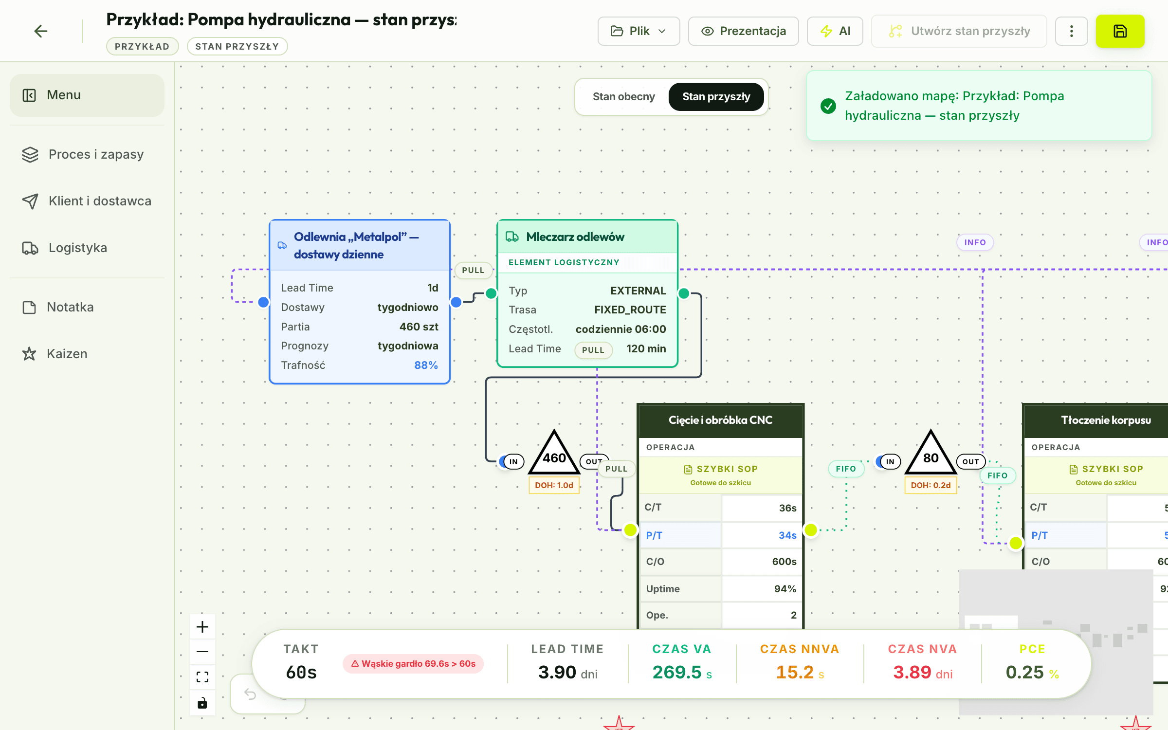Save the map with the yellow disk icon
Screen dimensions: 1168x730
click(1120, 31)
